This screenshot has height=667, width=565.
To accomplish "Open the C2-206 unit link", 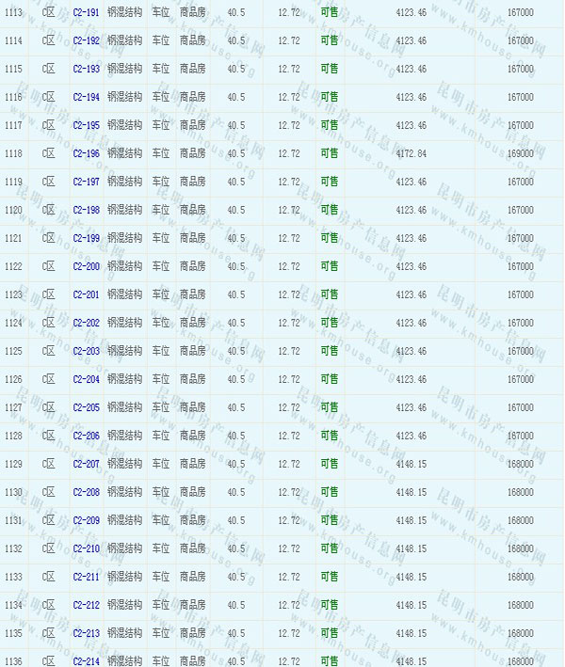I will pyautogui.click(x=86, y=437).
